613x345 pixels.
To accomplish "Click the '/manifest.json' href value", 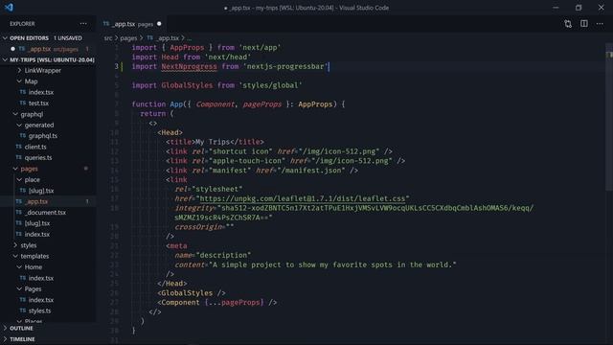I will pos(311,171).
